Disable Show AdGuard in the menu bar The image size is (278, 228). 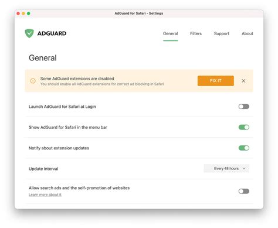click(x=244, y=127)
